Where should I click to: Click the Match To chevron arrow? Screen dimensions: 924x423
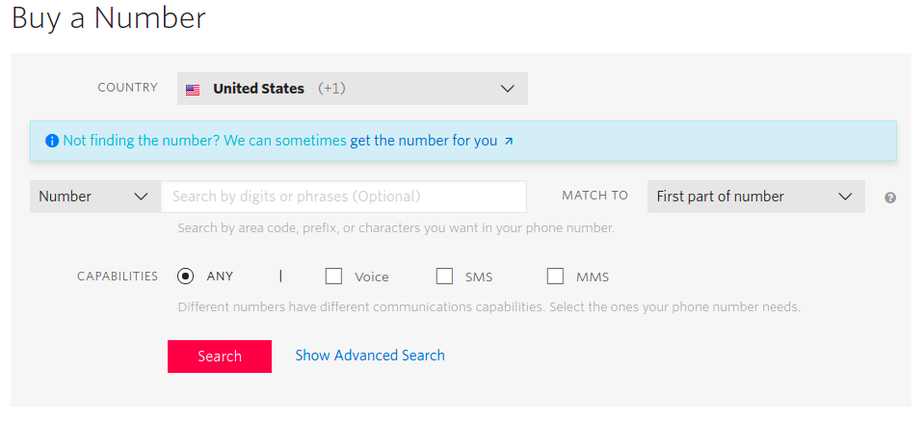845,197
